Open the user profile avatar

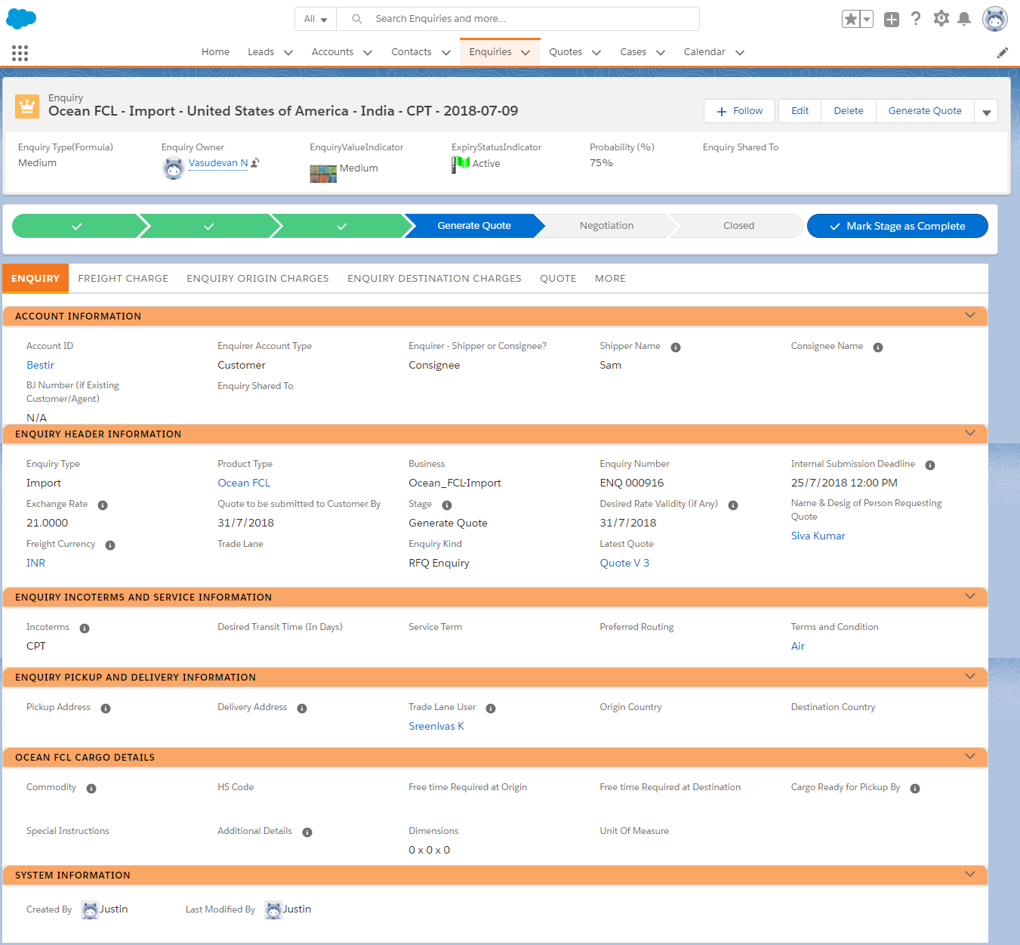[995, 19]
